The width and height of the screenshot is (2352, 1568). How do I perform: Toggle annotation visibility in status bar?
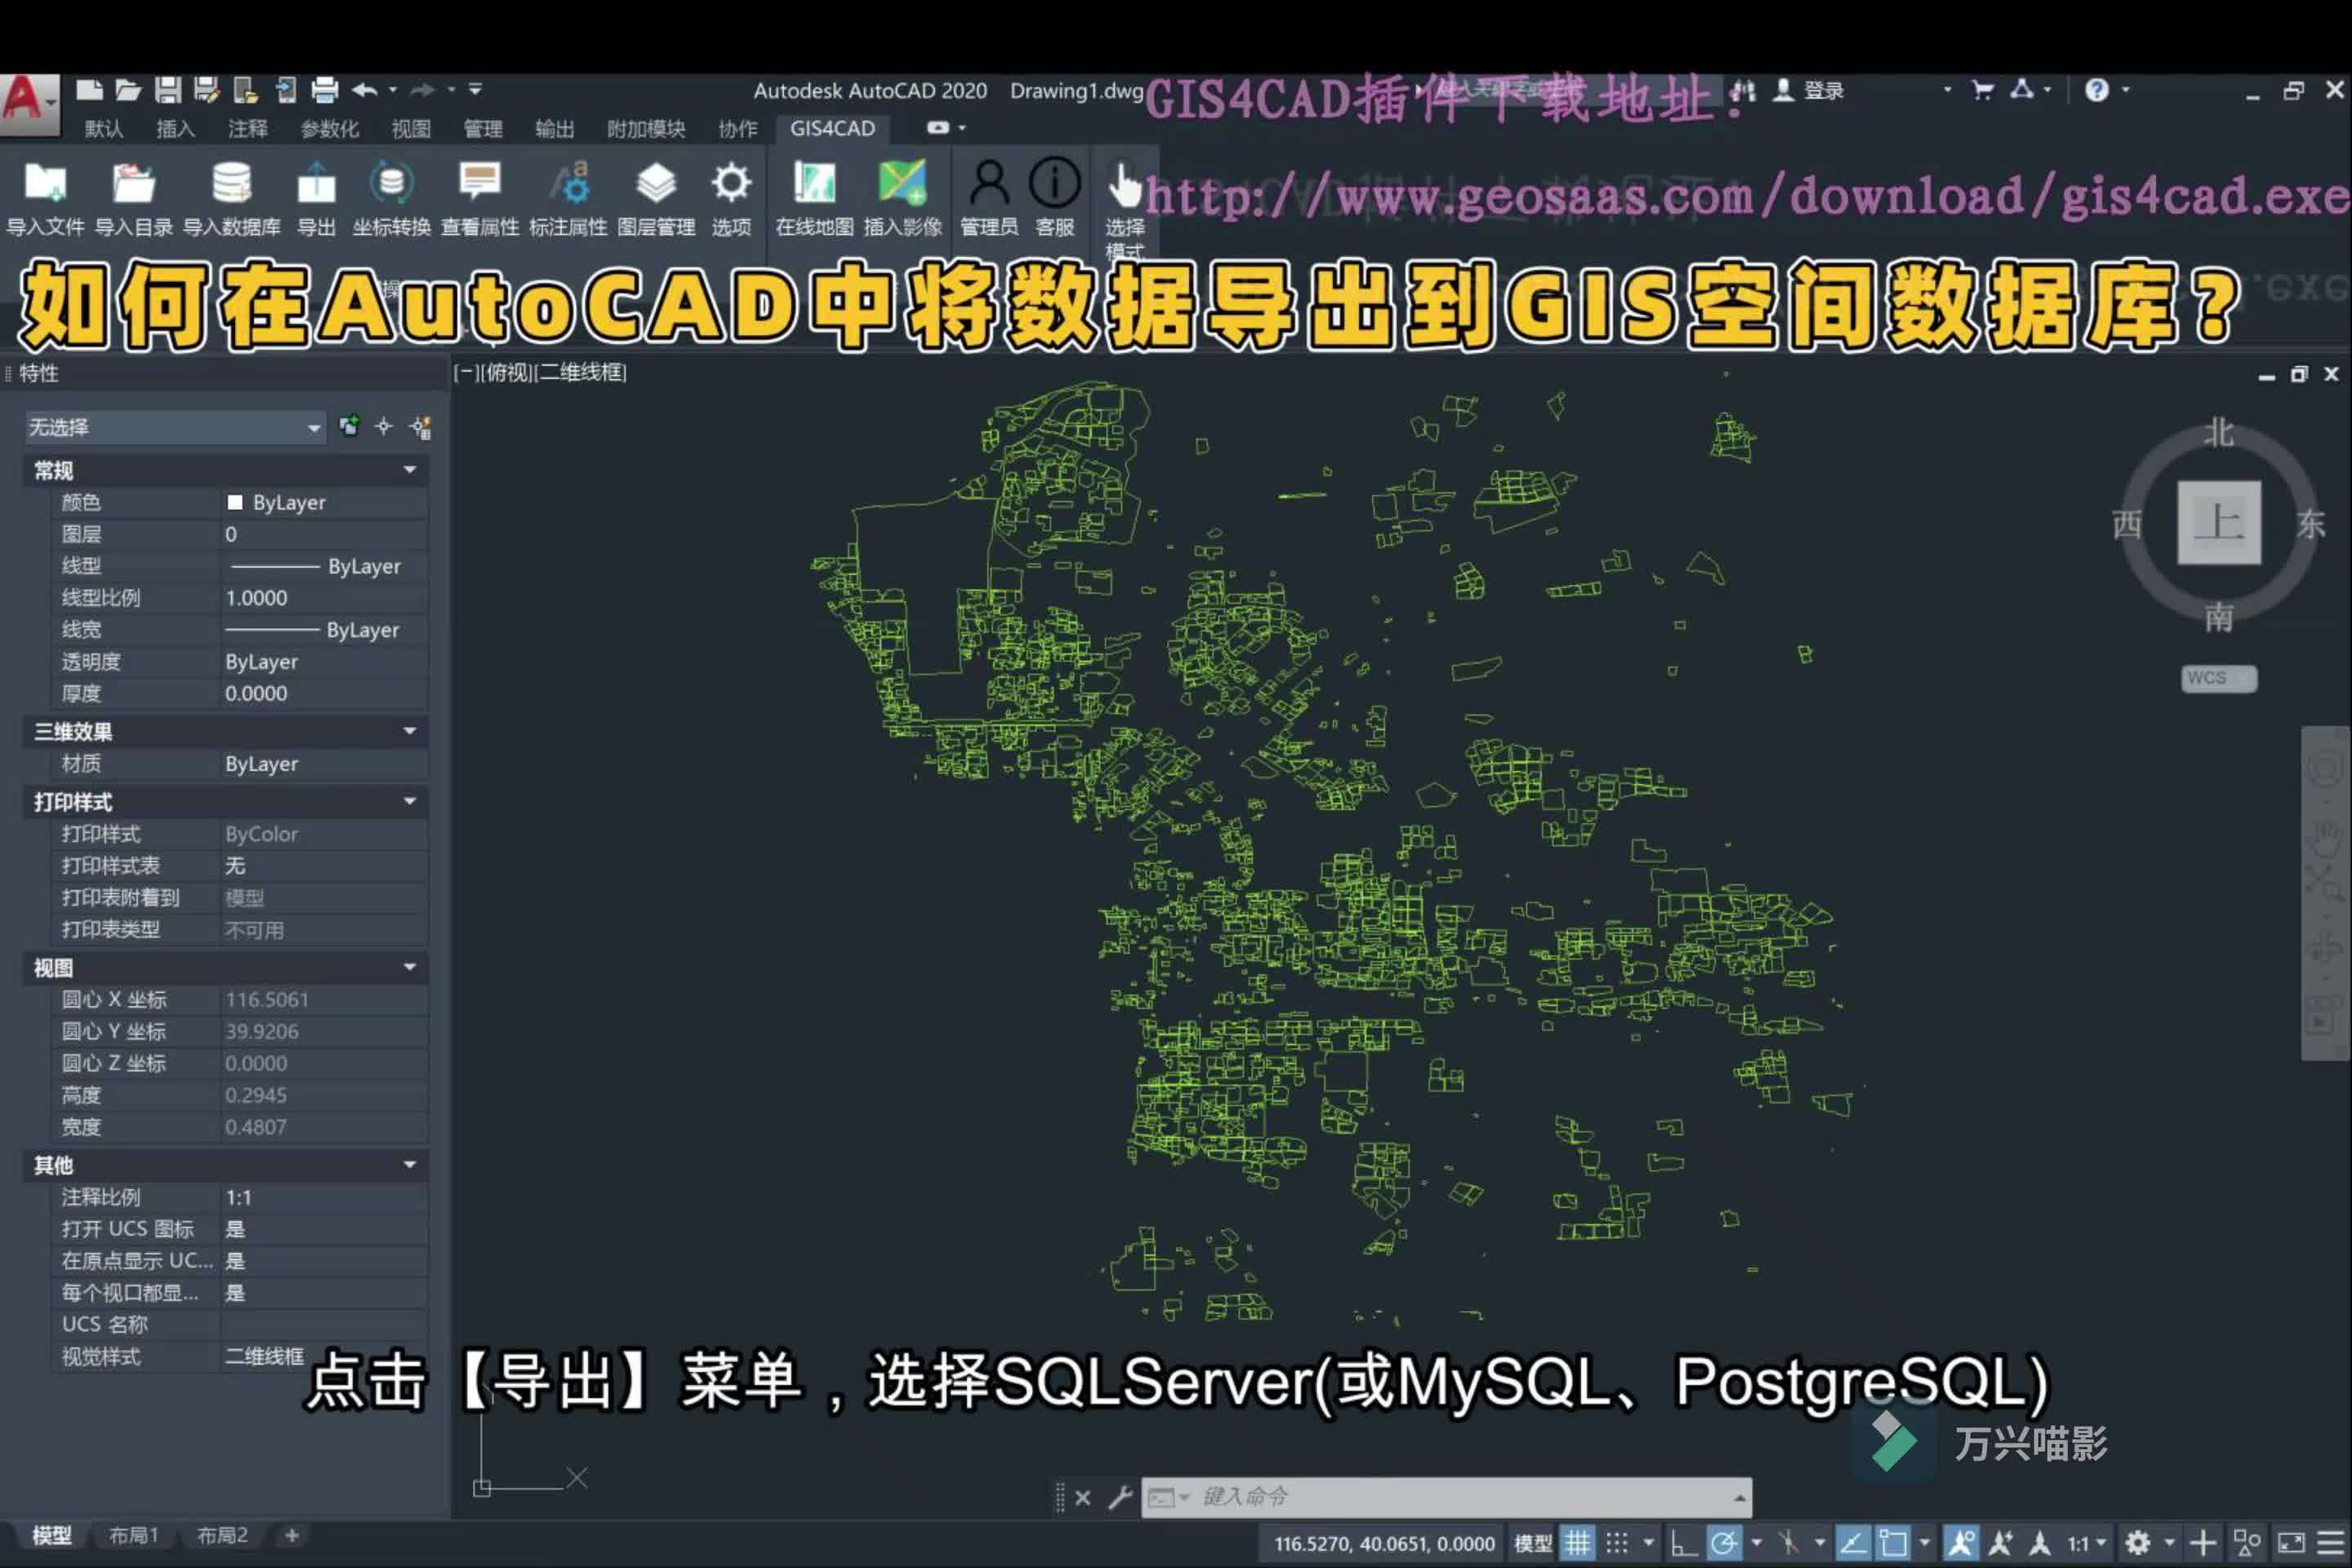click(1960, 1543)
